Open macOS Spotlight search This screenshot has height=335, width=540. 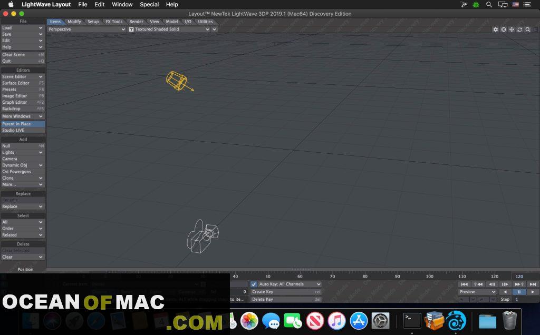click(x=489, y=4)
